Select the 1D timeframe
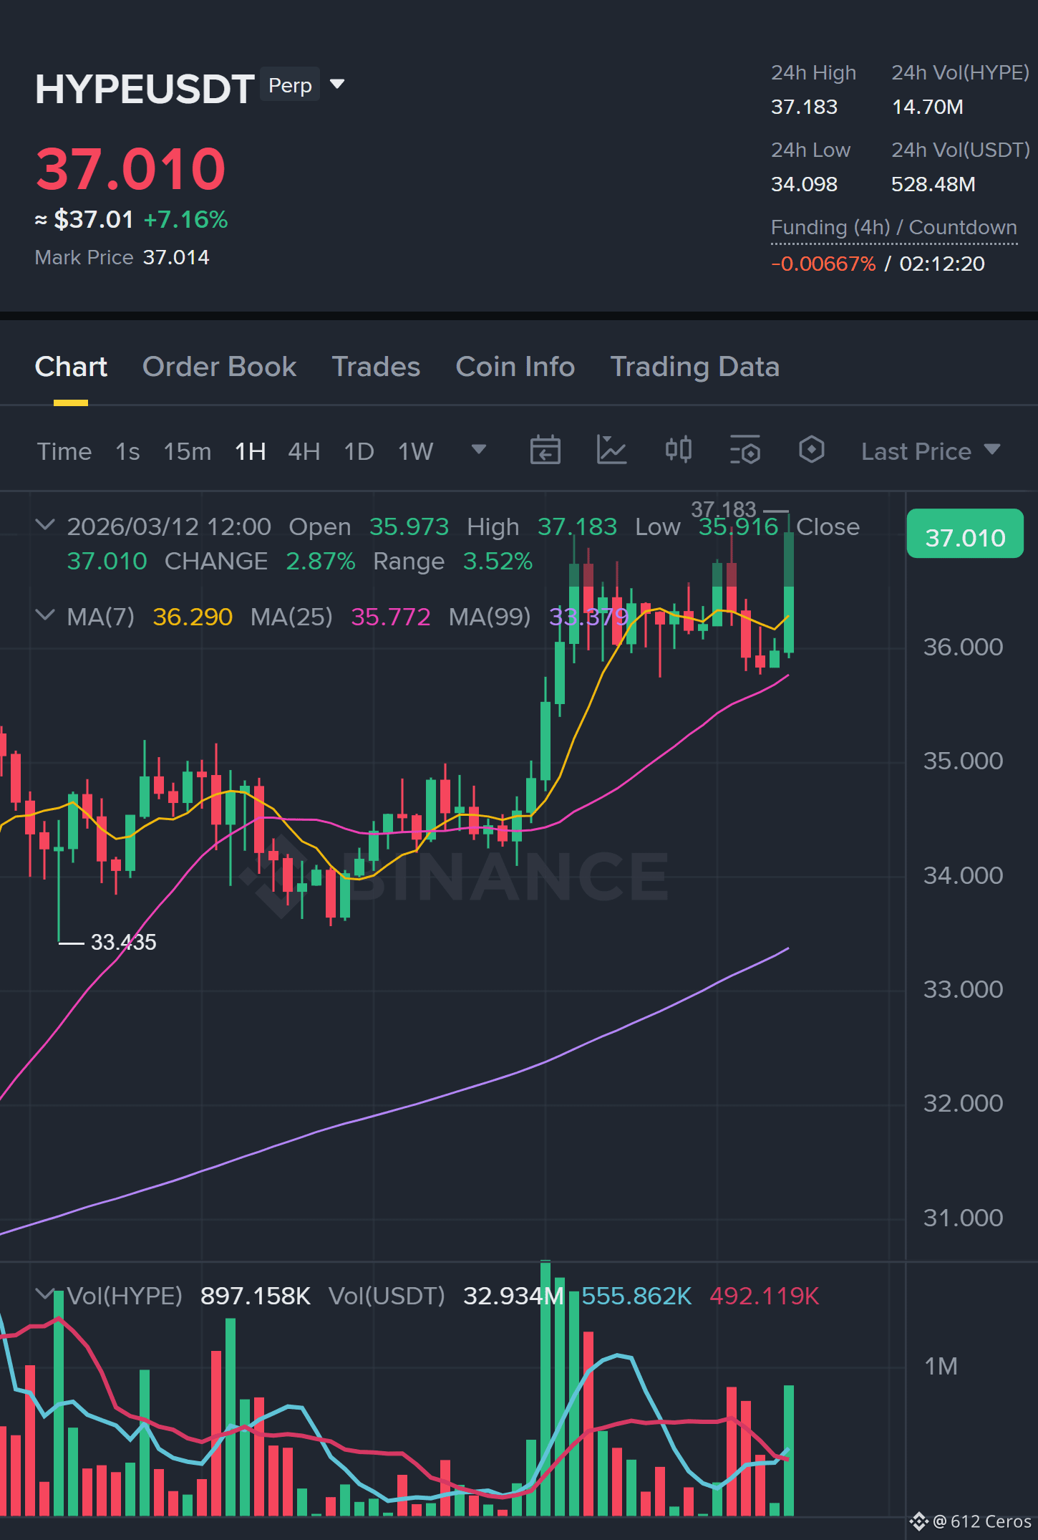Viewport: 1038px width, 1540px height. tap(359, 451)
